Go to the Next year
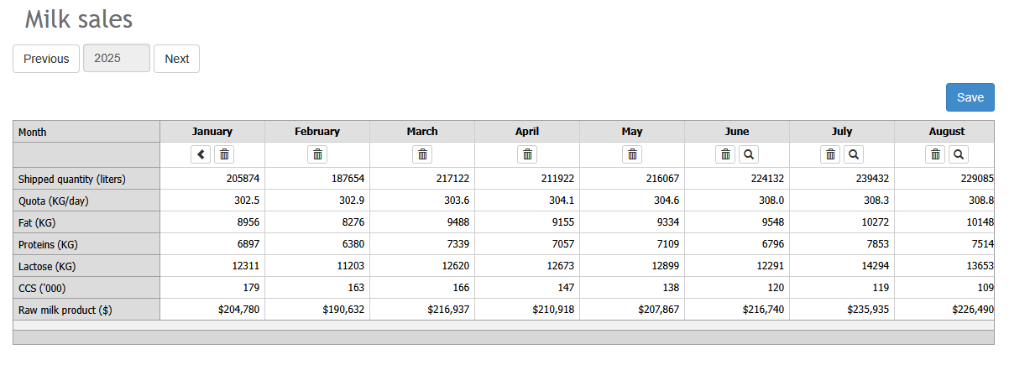1030x365 pixels. coord(176,59)
